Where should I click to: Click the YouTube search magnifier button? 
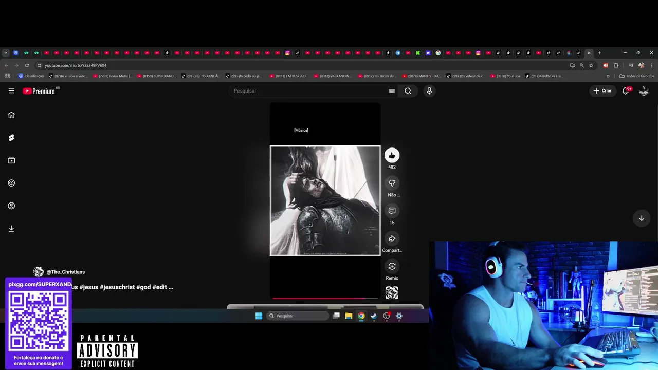(408, 91)
